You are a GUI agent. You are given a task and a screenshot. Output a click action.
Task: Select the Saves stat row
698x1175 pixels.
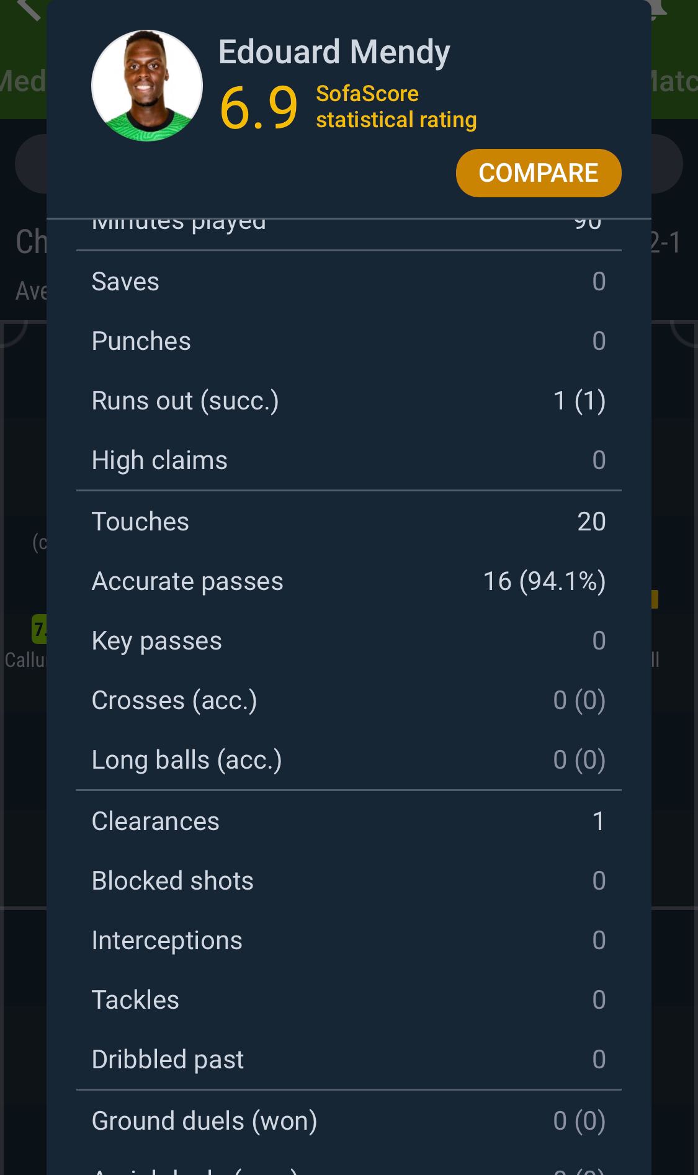pos(349,282)
